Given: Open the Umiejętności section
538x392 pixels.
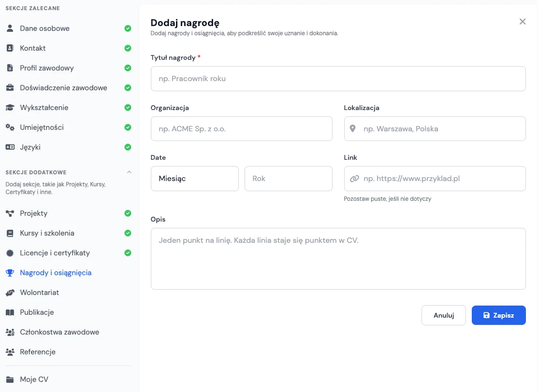Looking at the screenshot, I should pyautogui.click(x=68, y=127).
